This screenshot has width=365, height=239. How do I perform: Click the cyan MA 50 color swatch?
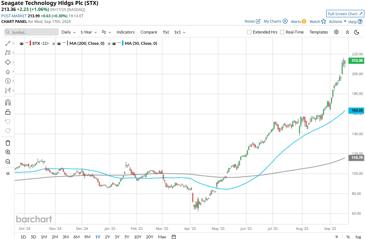123,43
